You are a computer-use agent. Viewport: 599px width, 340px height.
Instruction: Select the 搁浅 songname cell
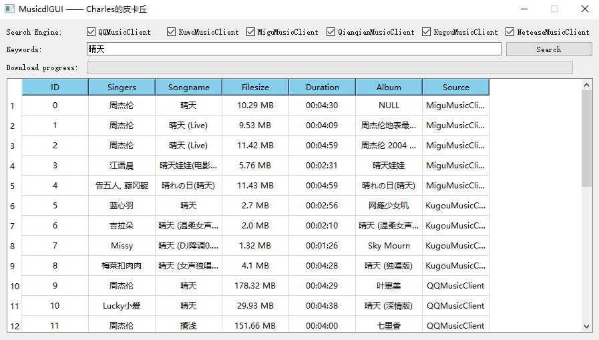click(x=188, y=325)
